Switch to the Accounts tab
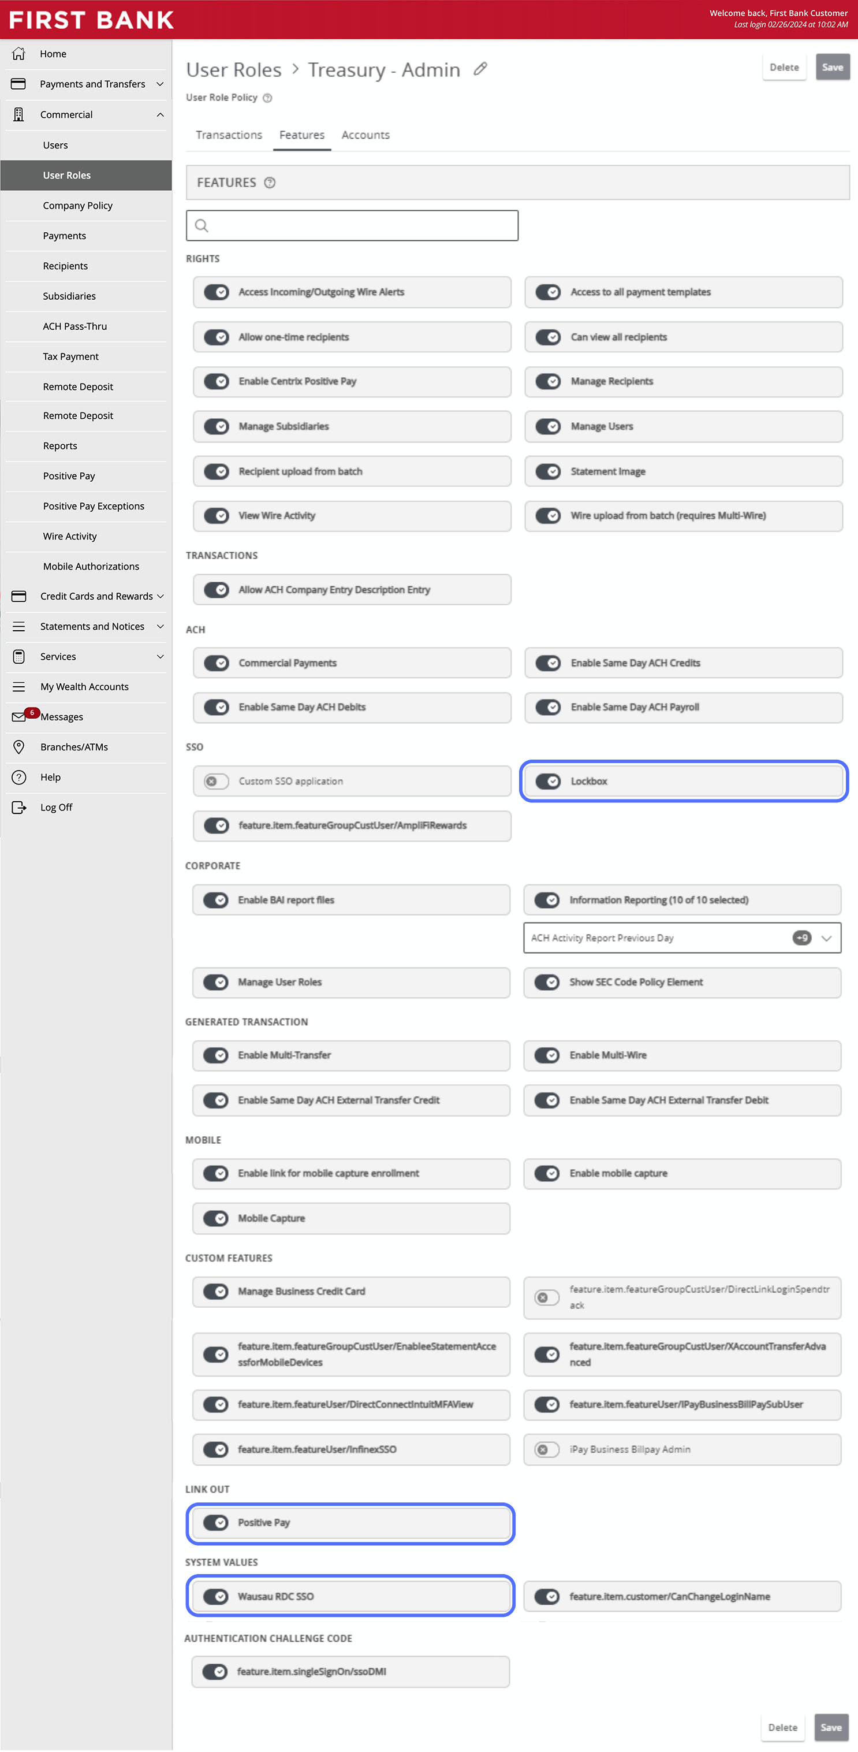 click(365, 135)
